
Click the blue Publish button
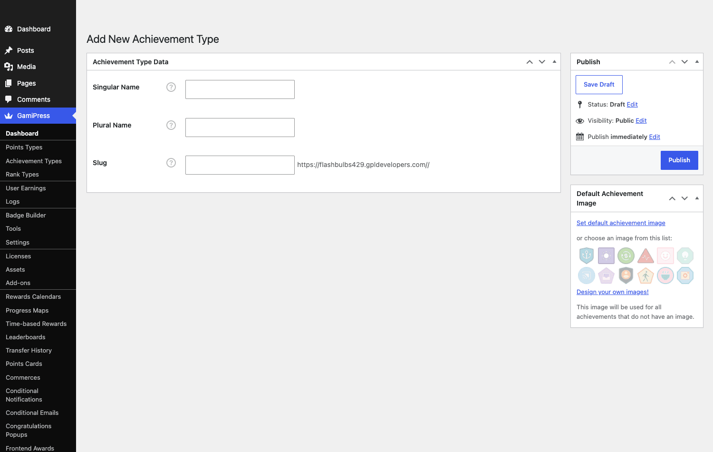pos(679,160)
